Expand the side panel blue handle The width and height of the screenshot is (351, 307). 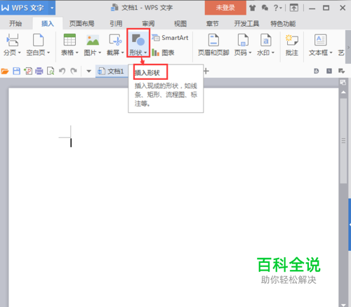pyautogui.click(x=350, y=224)
